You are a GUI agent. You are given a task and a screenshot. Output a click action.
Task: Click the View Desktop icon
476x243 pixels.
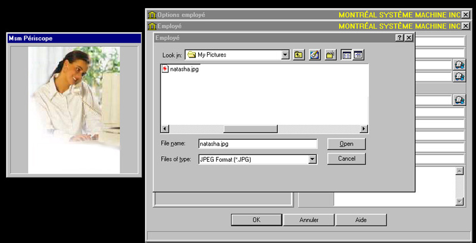click(x=315, y=55)
